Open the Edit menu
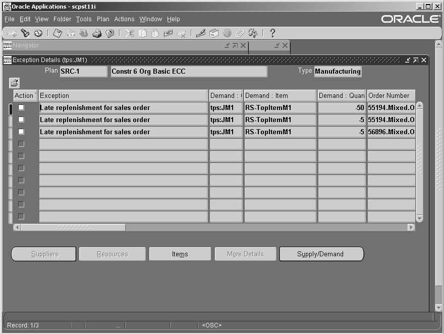 coord(25,19)
